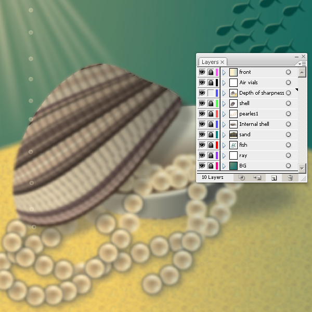This screenshot has height=312, width=312.
Task: Click the pearles1 layer target circle
Action: [x=288, y=113]
